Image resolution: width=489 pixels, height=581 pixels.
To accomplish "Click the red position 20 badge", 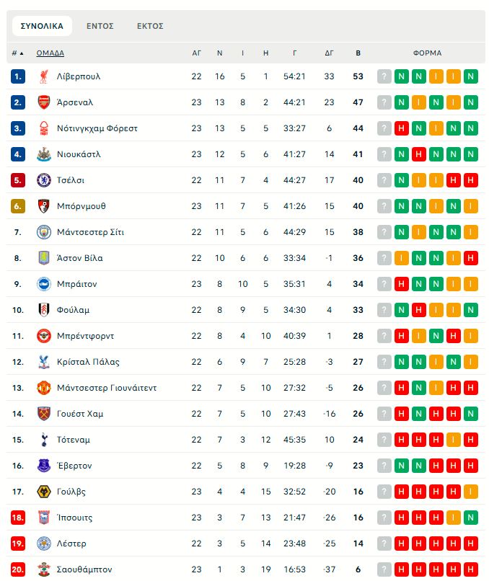I will (x=18, y=569).
